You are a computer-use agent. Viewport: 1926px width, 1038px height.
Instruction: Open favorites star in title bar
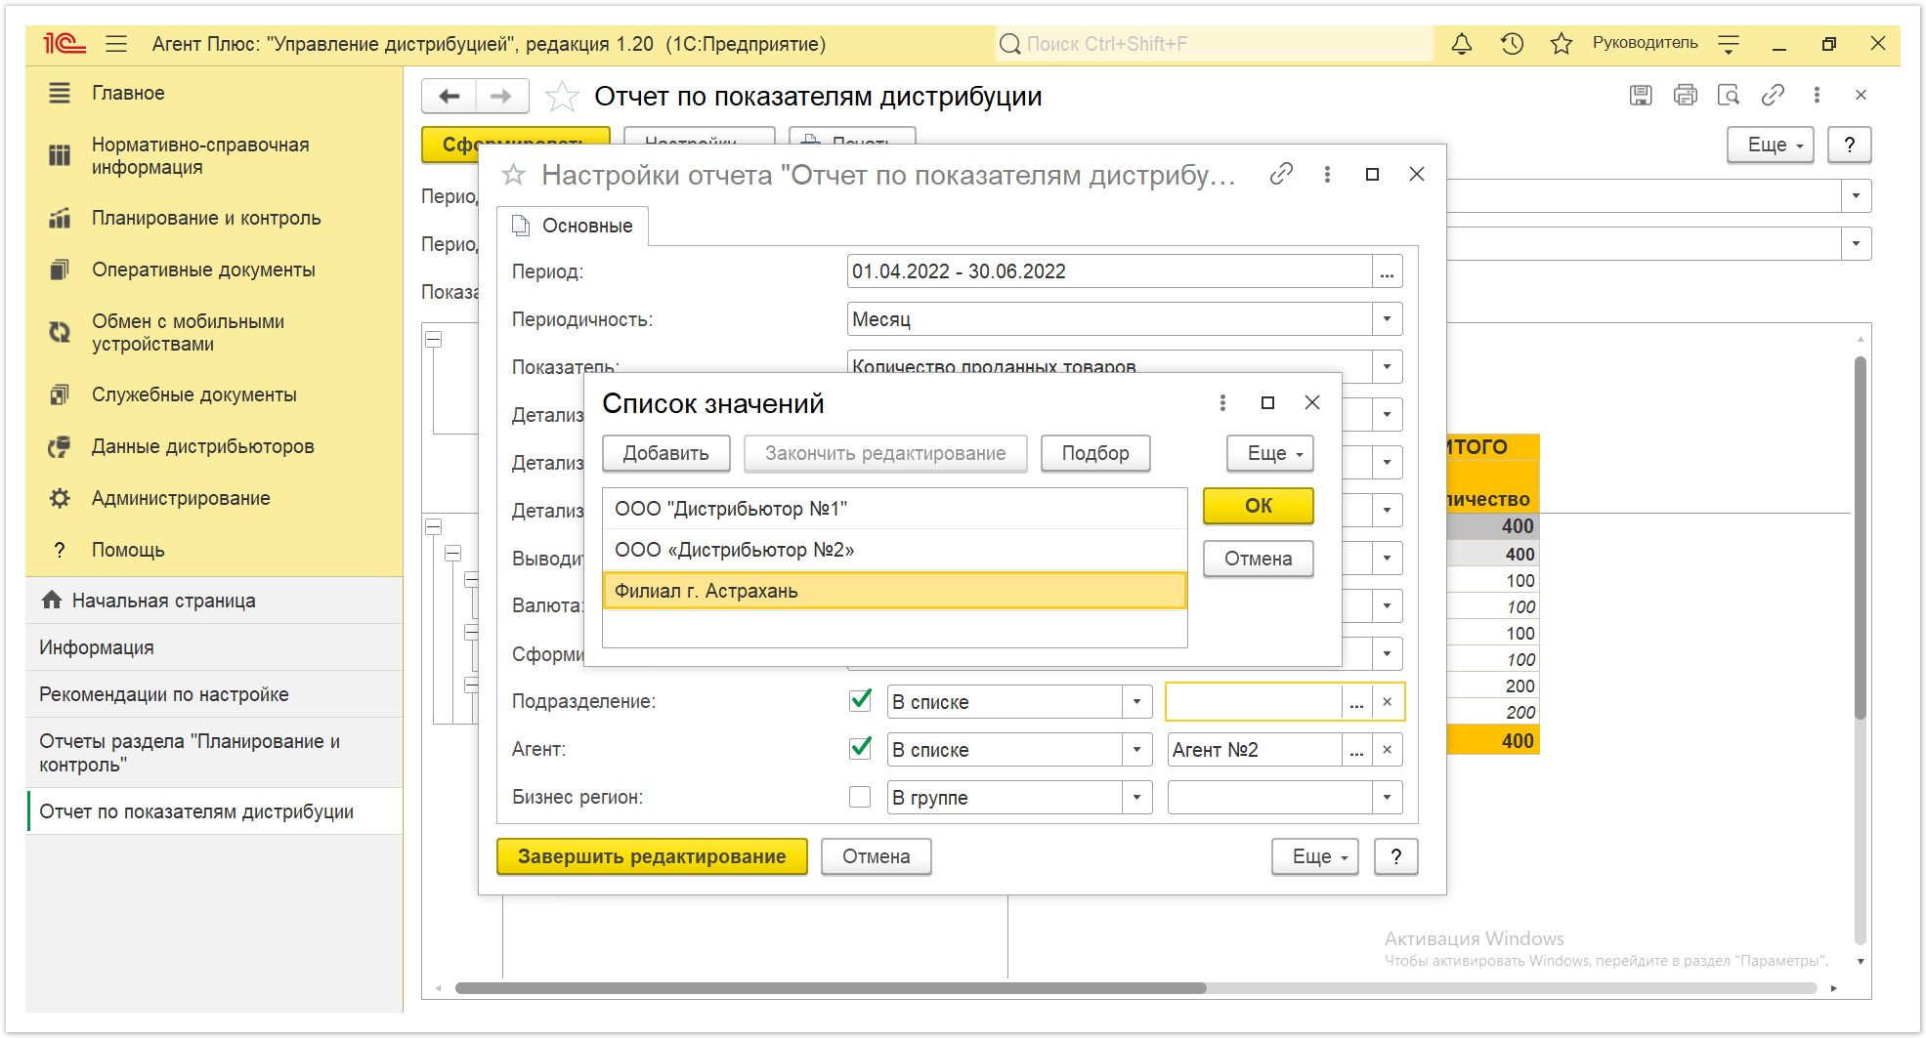1562,44
